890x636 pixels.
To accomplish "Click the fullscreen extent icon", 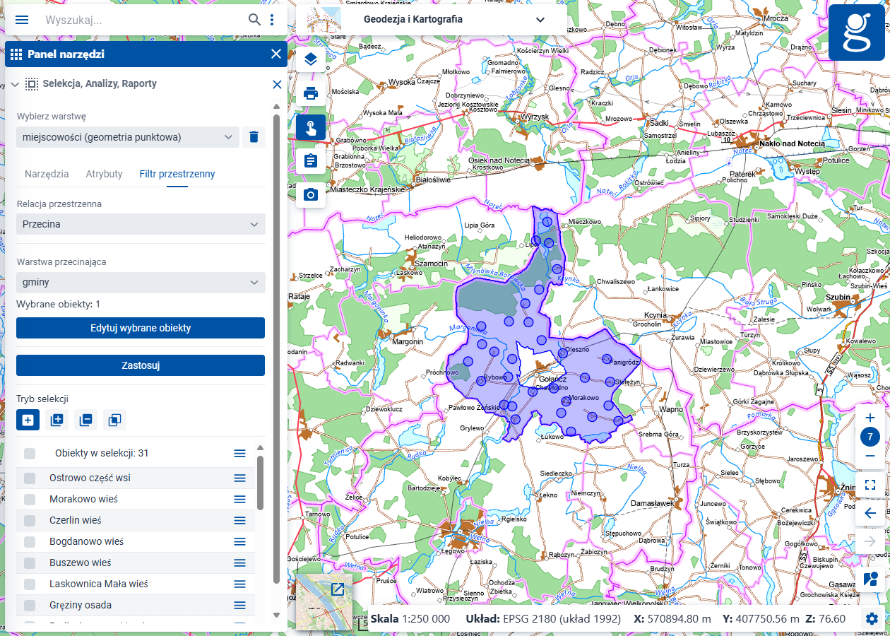I will [870, 485].
